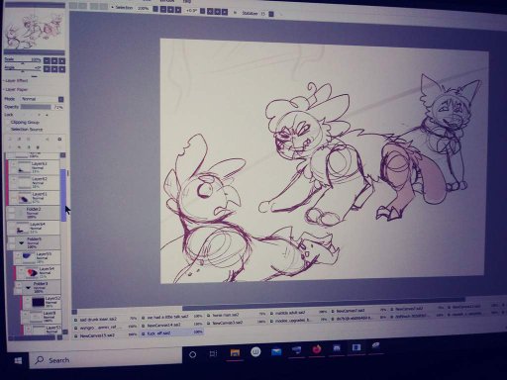Expand the Layer Effect section
This screenshot has width=507, height=380.
pos(16,81)
